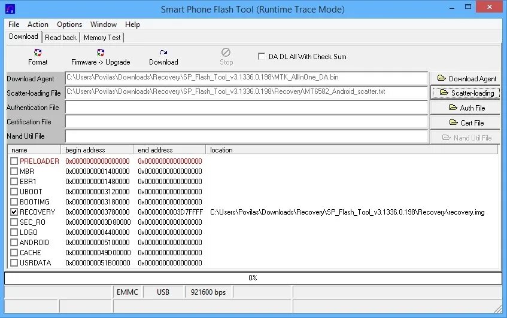Click the LOGO begin address 0x0000000004400000
This screenshot has width=507, height=318.
[98, 233]
